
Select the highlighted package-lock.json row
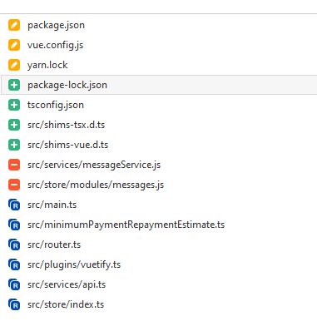point(159,85)
